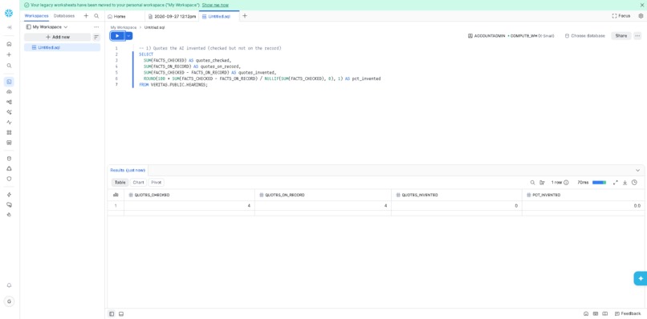Open the run options dropdown arrow

[x=129, y=36]
